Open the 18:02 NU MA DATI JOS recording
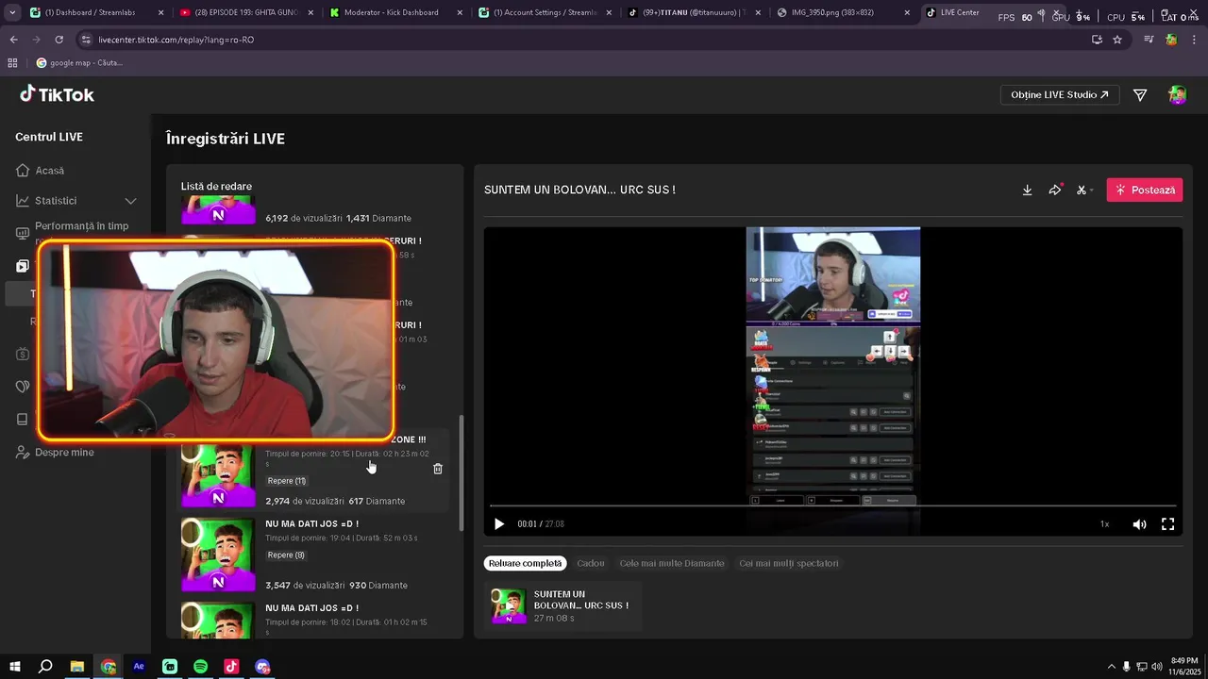1208x679 pixels. point(314,619)
